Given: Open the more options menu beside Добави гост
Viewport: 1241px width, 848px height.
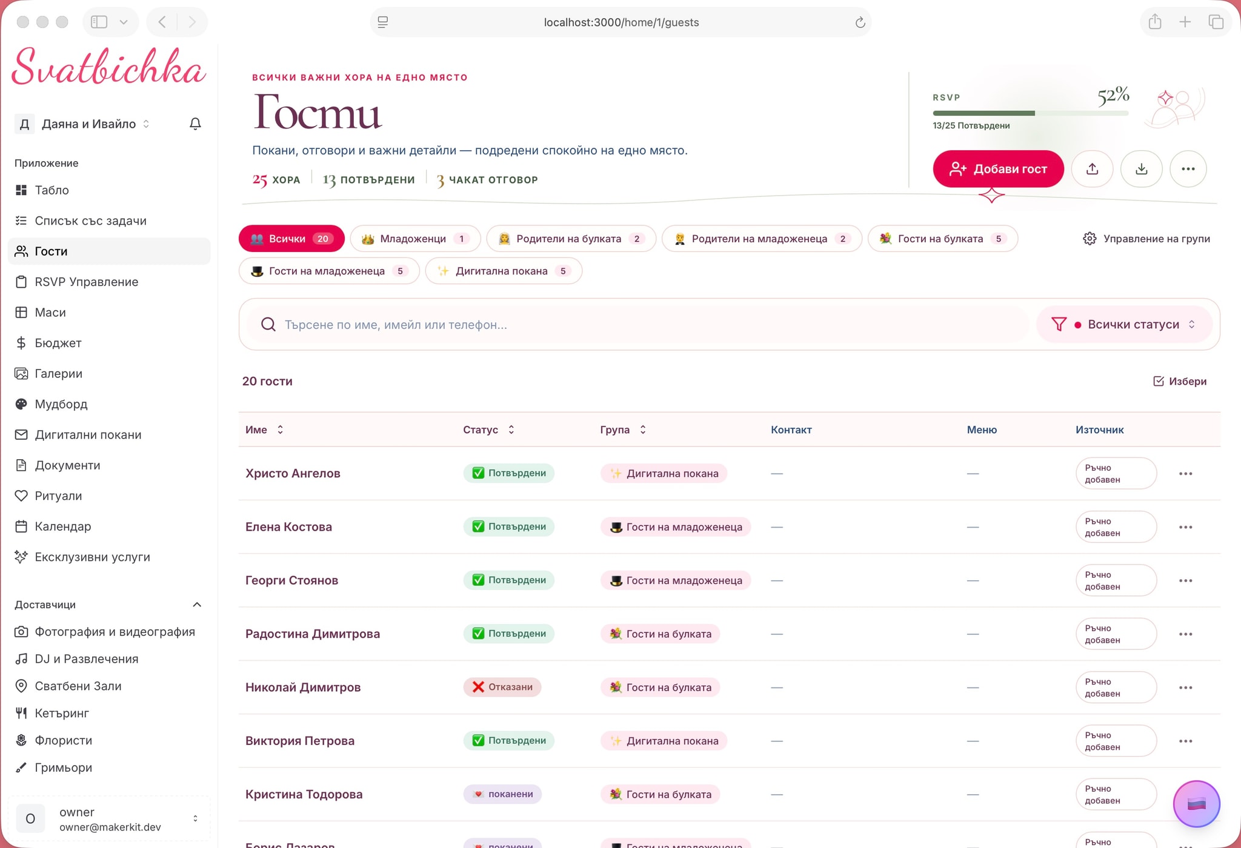Looking at the screenshot, I should [1188, 169].
